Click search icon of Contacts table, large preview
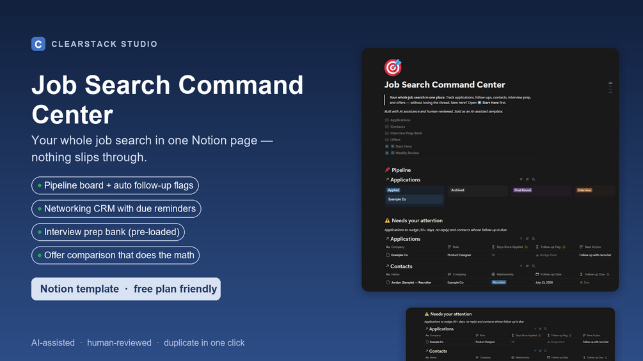This screenshot has width=643, height=361. click(533, 266)
